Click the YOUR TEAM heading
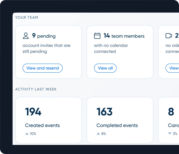The height and width of the screenshot is (154, 179). tap(27, 17)
